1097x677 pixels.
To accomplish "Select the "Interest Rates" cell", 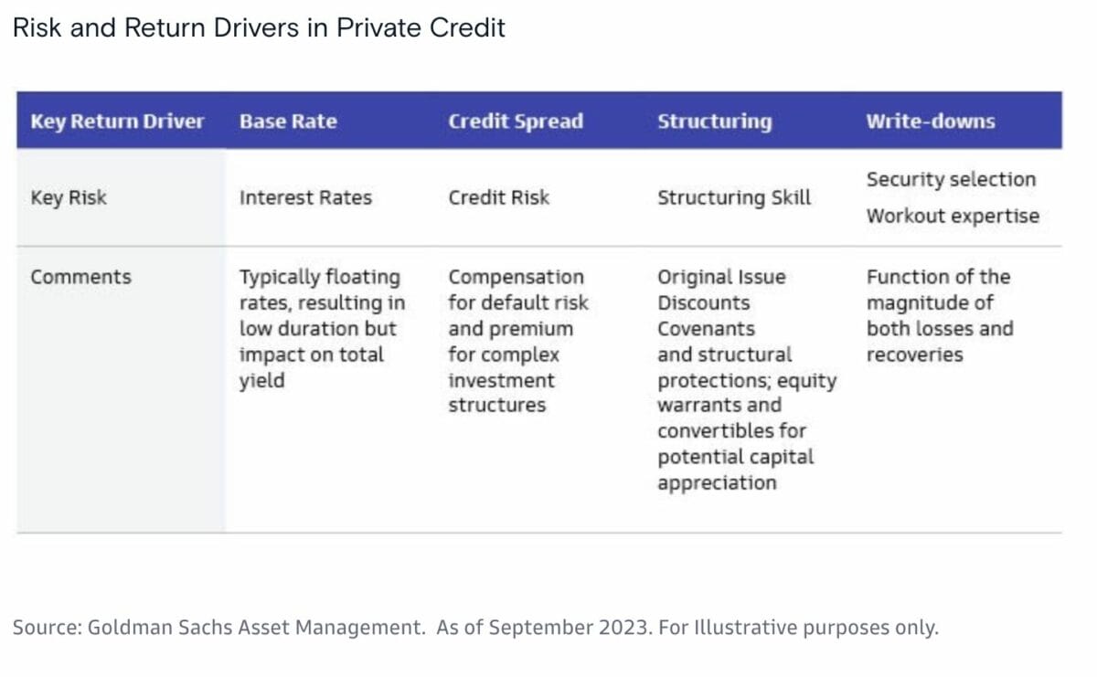I will [305, 197].
